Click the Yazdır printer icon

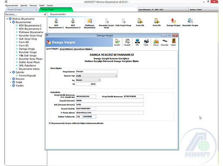(x=146, y=42)
